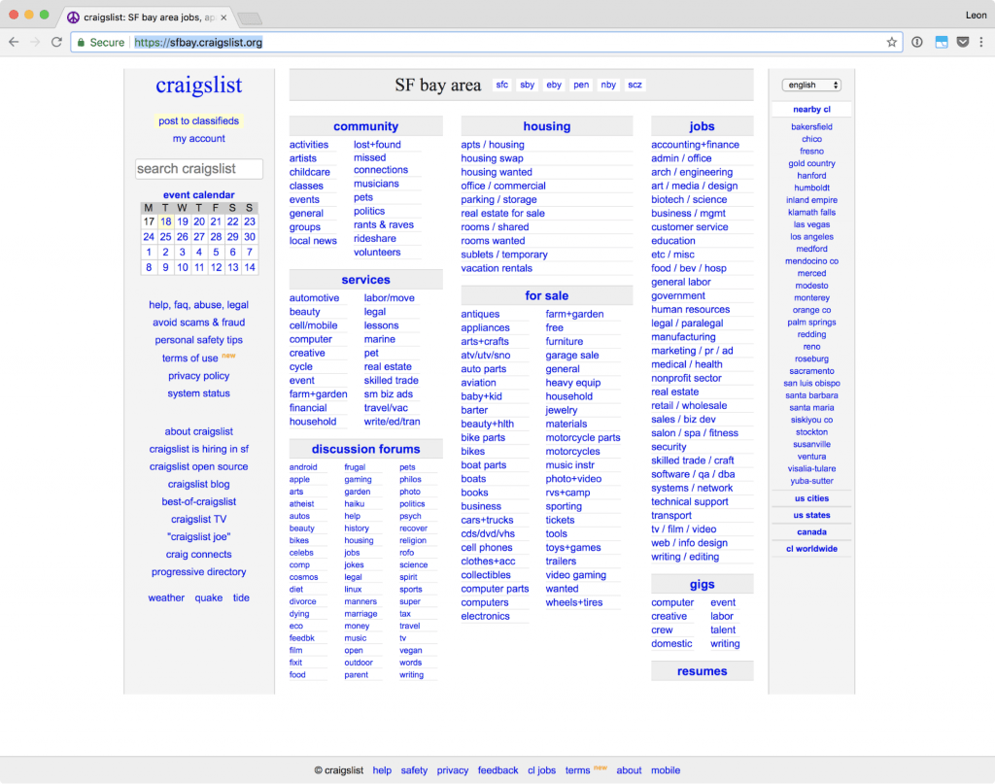Image resolution: width=995 pixels, height=784 pixels.
Task: Open my account link
Action: click(x=198, y=138)
